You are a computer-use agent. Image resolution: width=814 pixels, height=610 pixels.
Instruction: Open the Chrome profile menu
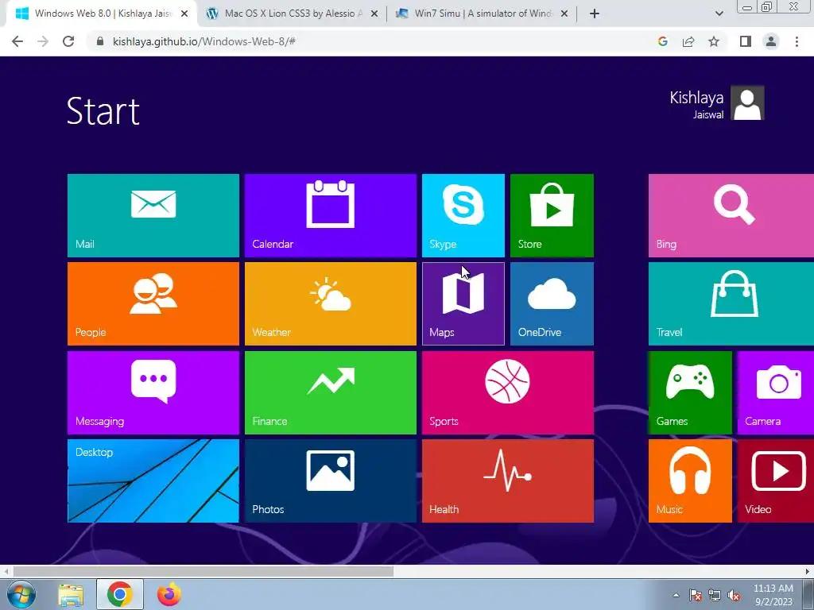771,41
